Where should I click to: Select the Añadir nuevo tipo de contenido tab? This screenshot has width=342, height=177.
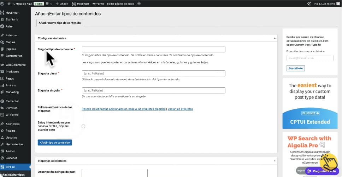(x=60, y=23)
